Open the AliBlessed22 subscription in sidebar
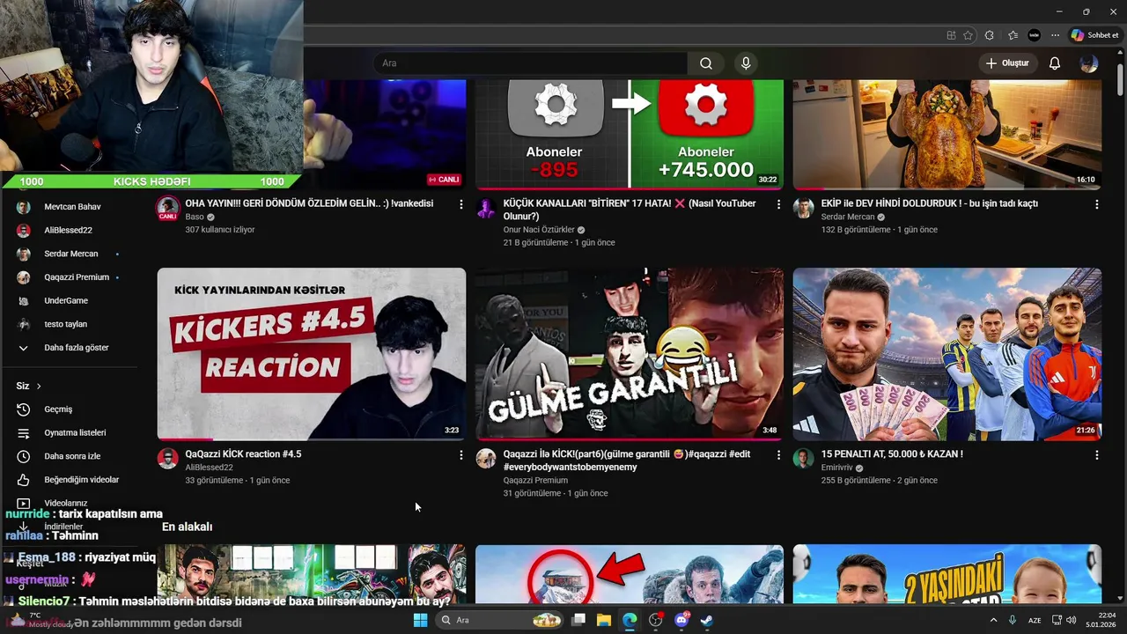 69,230
